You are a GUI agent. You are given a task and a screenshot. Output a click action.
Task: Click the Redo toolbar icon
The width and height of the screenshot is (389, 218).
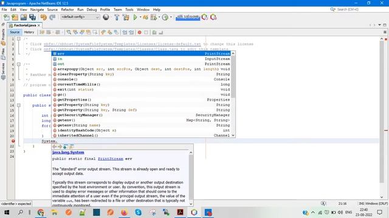52,18
